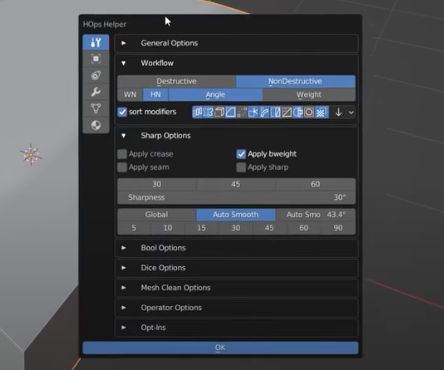Enable Apply crease checkbox

tap(122, 154)
